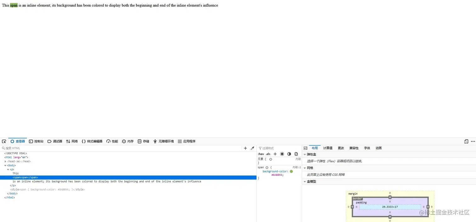Viewport: 476px width, 222px height.
Task: Toggle light color scheme simulation
Action: 282,154
